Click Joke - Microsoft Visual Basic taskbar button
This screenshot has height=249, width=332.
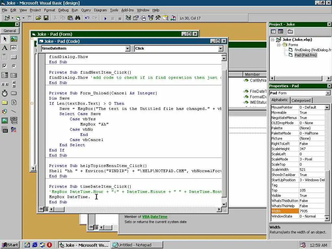(x=84, y=245)
